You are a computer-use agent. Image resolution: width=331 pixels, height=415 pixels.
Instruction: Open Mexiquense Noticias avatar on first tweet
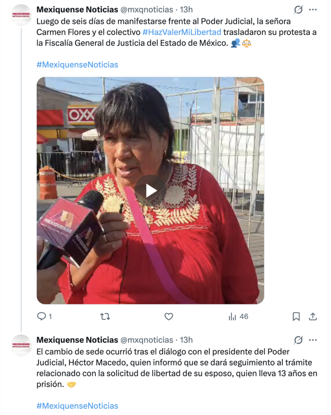[21, 15]
